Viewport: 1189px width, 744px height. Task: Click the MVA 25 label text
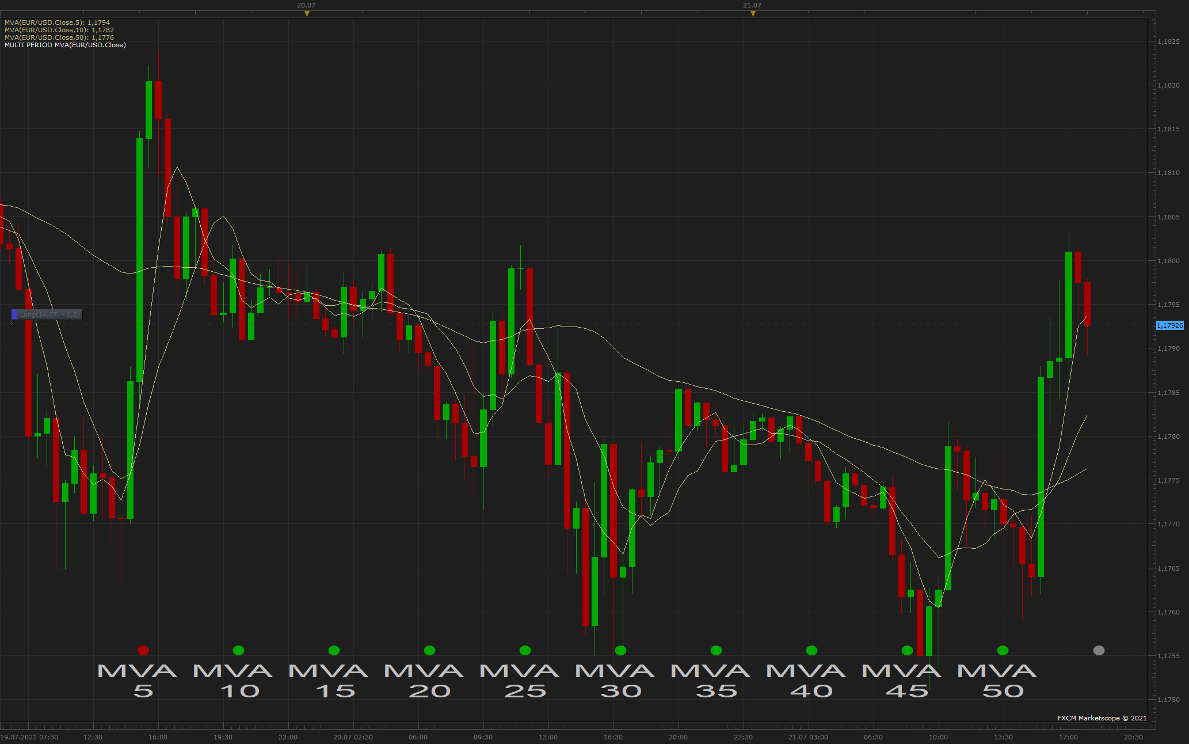(520, 681)
